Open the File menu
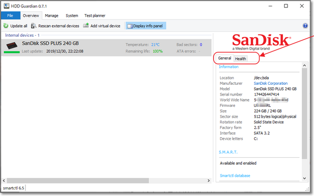Viewport: 314px width, 196px height. [10, 16]
